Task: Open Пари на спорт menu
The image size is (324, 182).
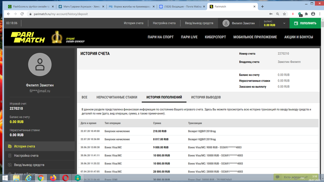Action: click(161, 37)
